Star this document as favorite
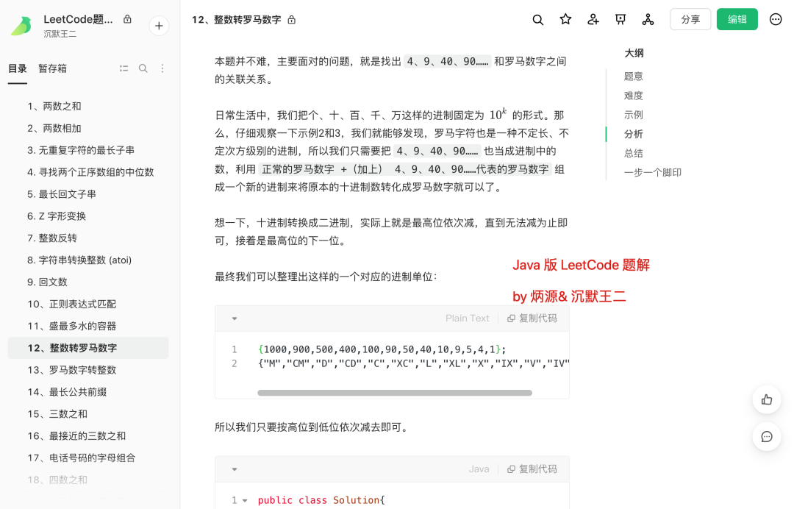 pyautogui.click(x=565, y=20)
